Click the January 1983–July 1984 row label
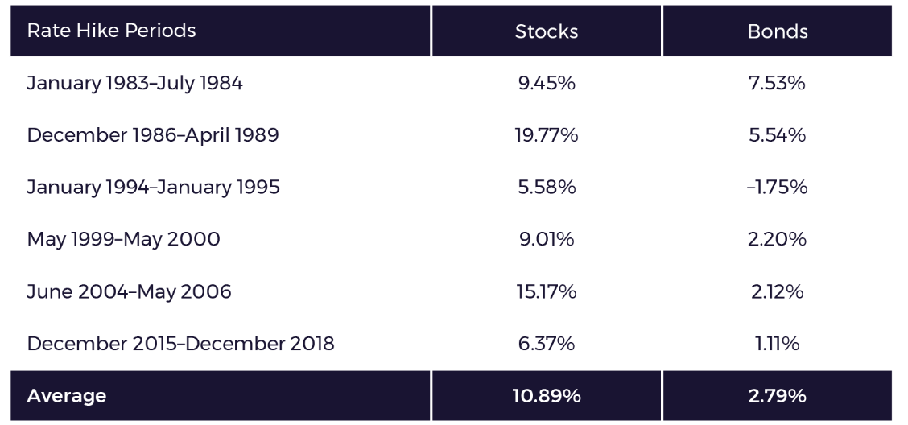 [134, 84]
